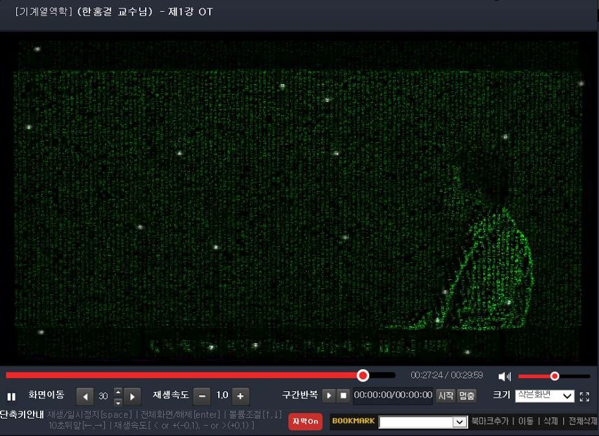Skip forward with 화면이동 right arrow
The height and width of the screenshot is (436, 599).
pyautogui.click(x=132, y=396)
